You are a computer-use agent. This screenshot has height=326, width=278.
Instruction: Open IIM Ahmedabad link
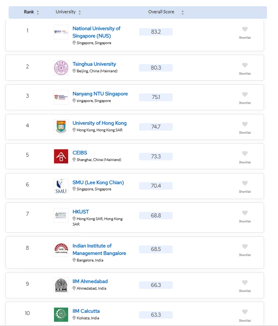coord(90,281)
